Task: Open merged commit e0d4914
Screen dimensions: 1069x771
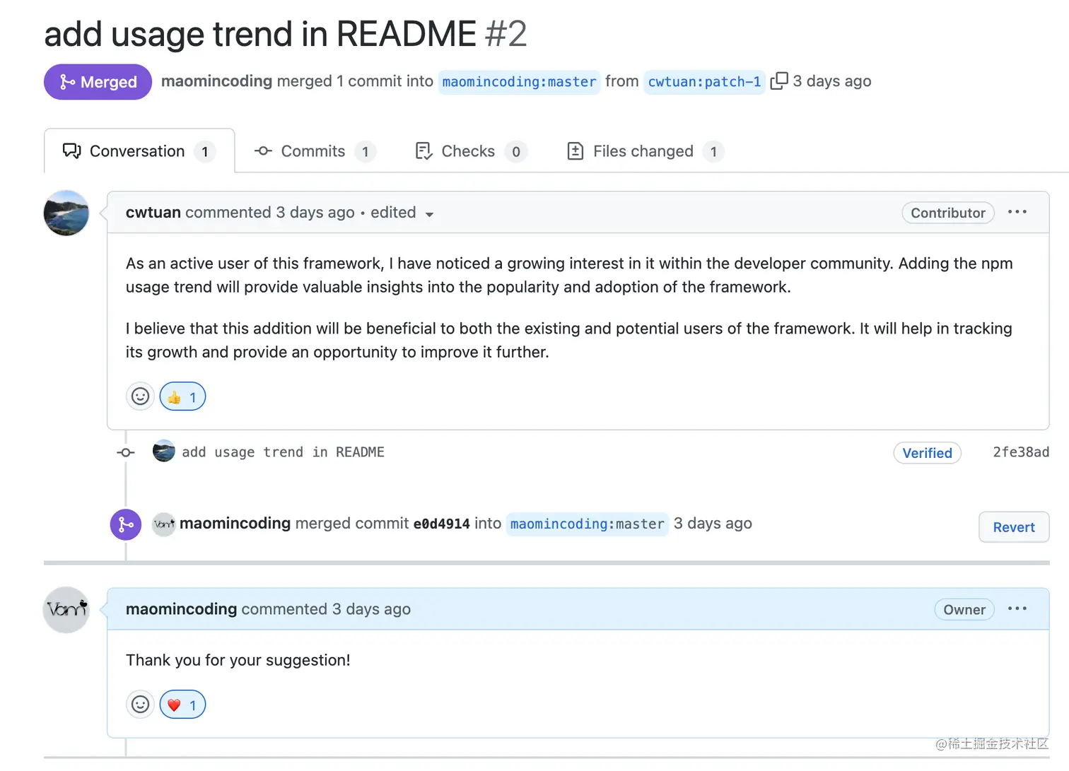Action: pyautogui.click(x=441, y=524)
